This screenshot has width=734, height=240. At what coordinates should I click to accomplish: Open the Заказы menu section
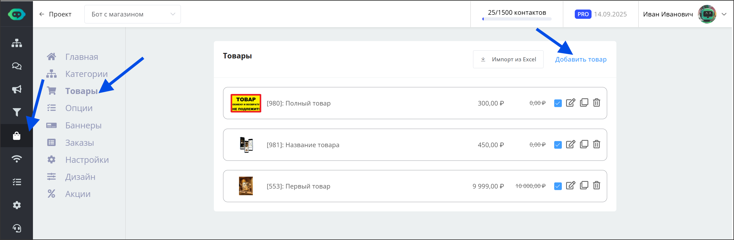(79, 143)
